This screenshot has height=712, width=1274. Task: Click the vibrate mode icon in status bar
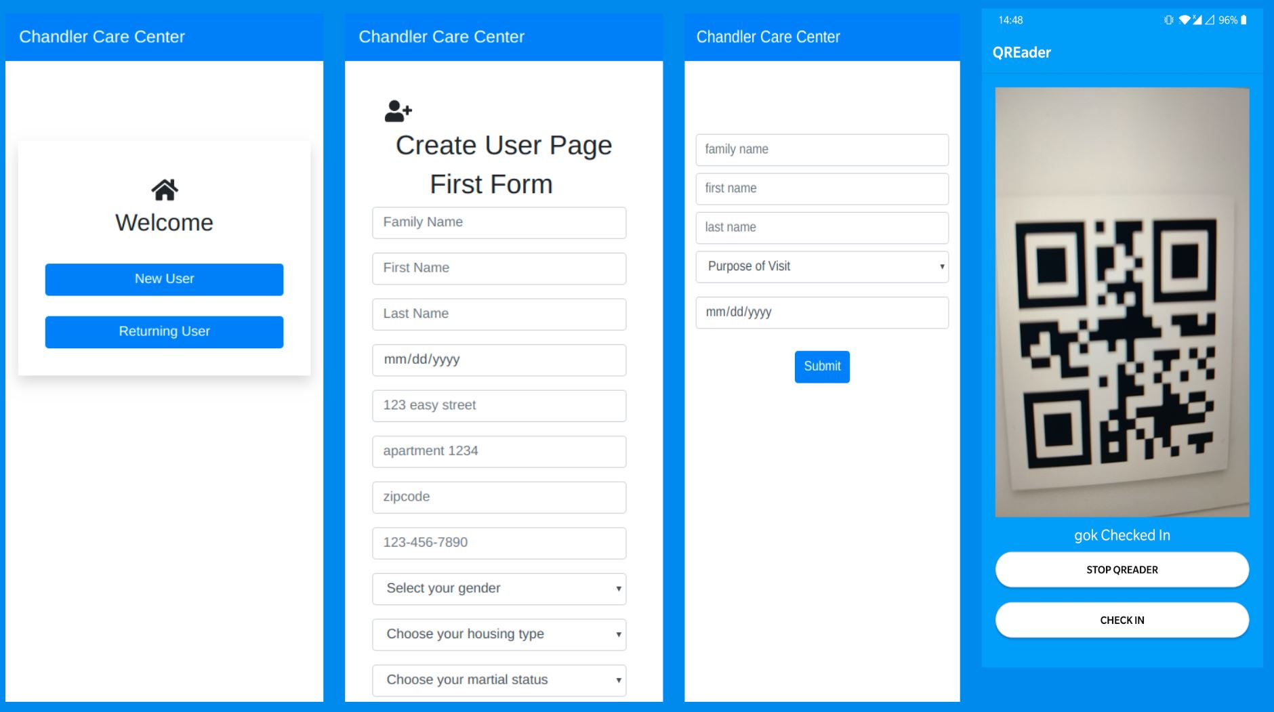pyautogui.click(x=1168, y=20)
